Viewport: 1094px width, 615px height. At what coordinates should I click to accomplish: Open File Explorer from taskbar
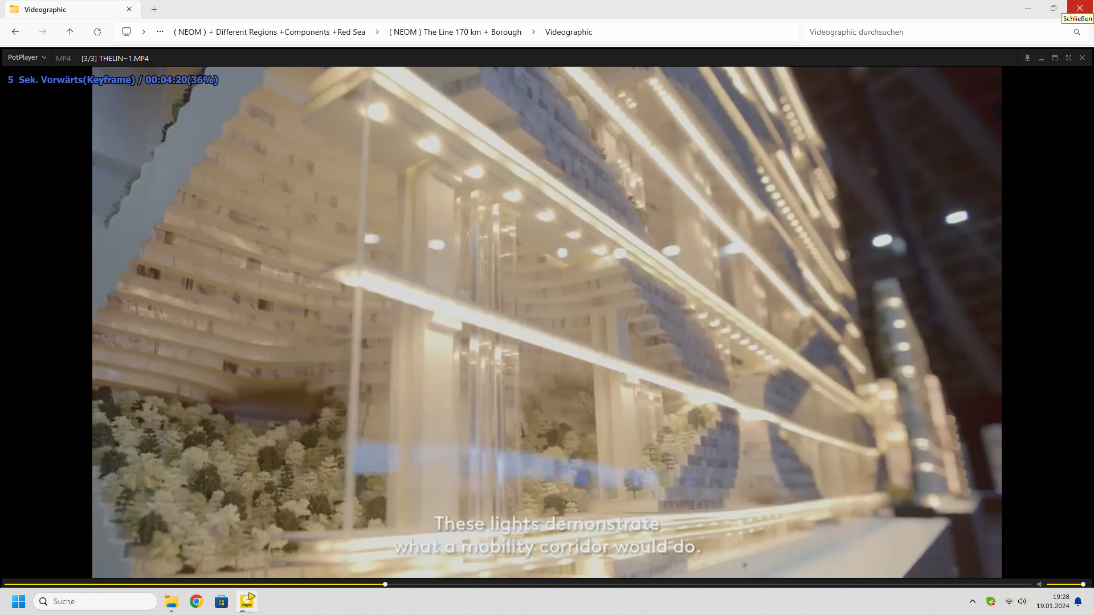click(172, 601)
